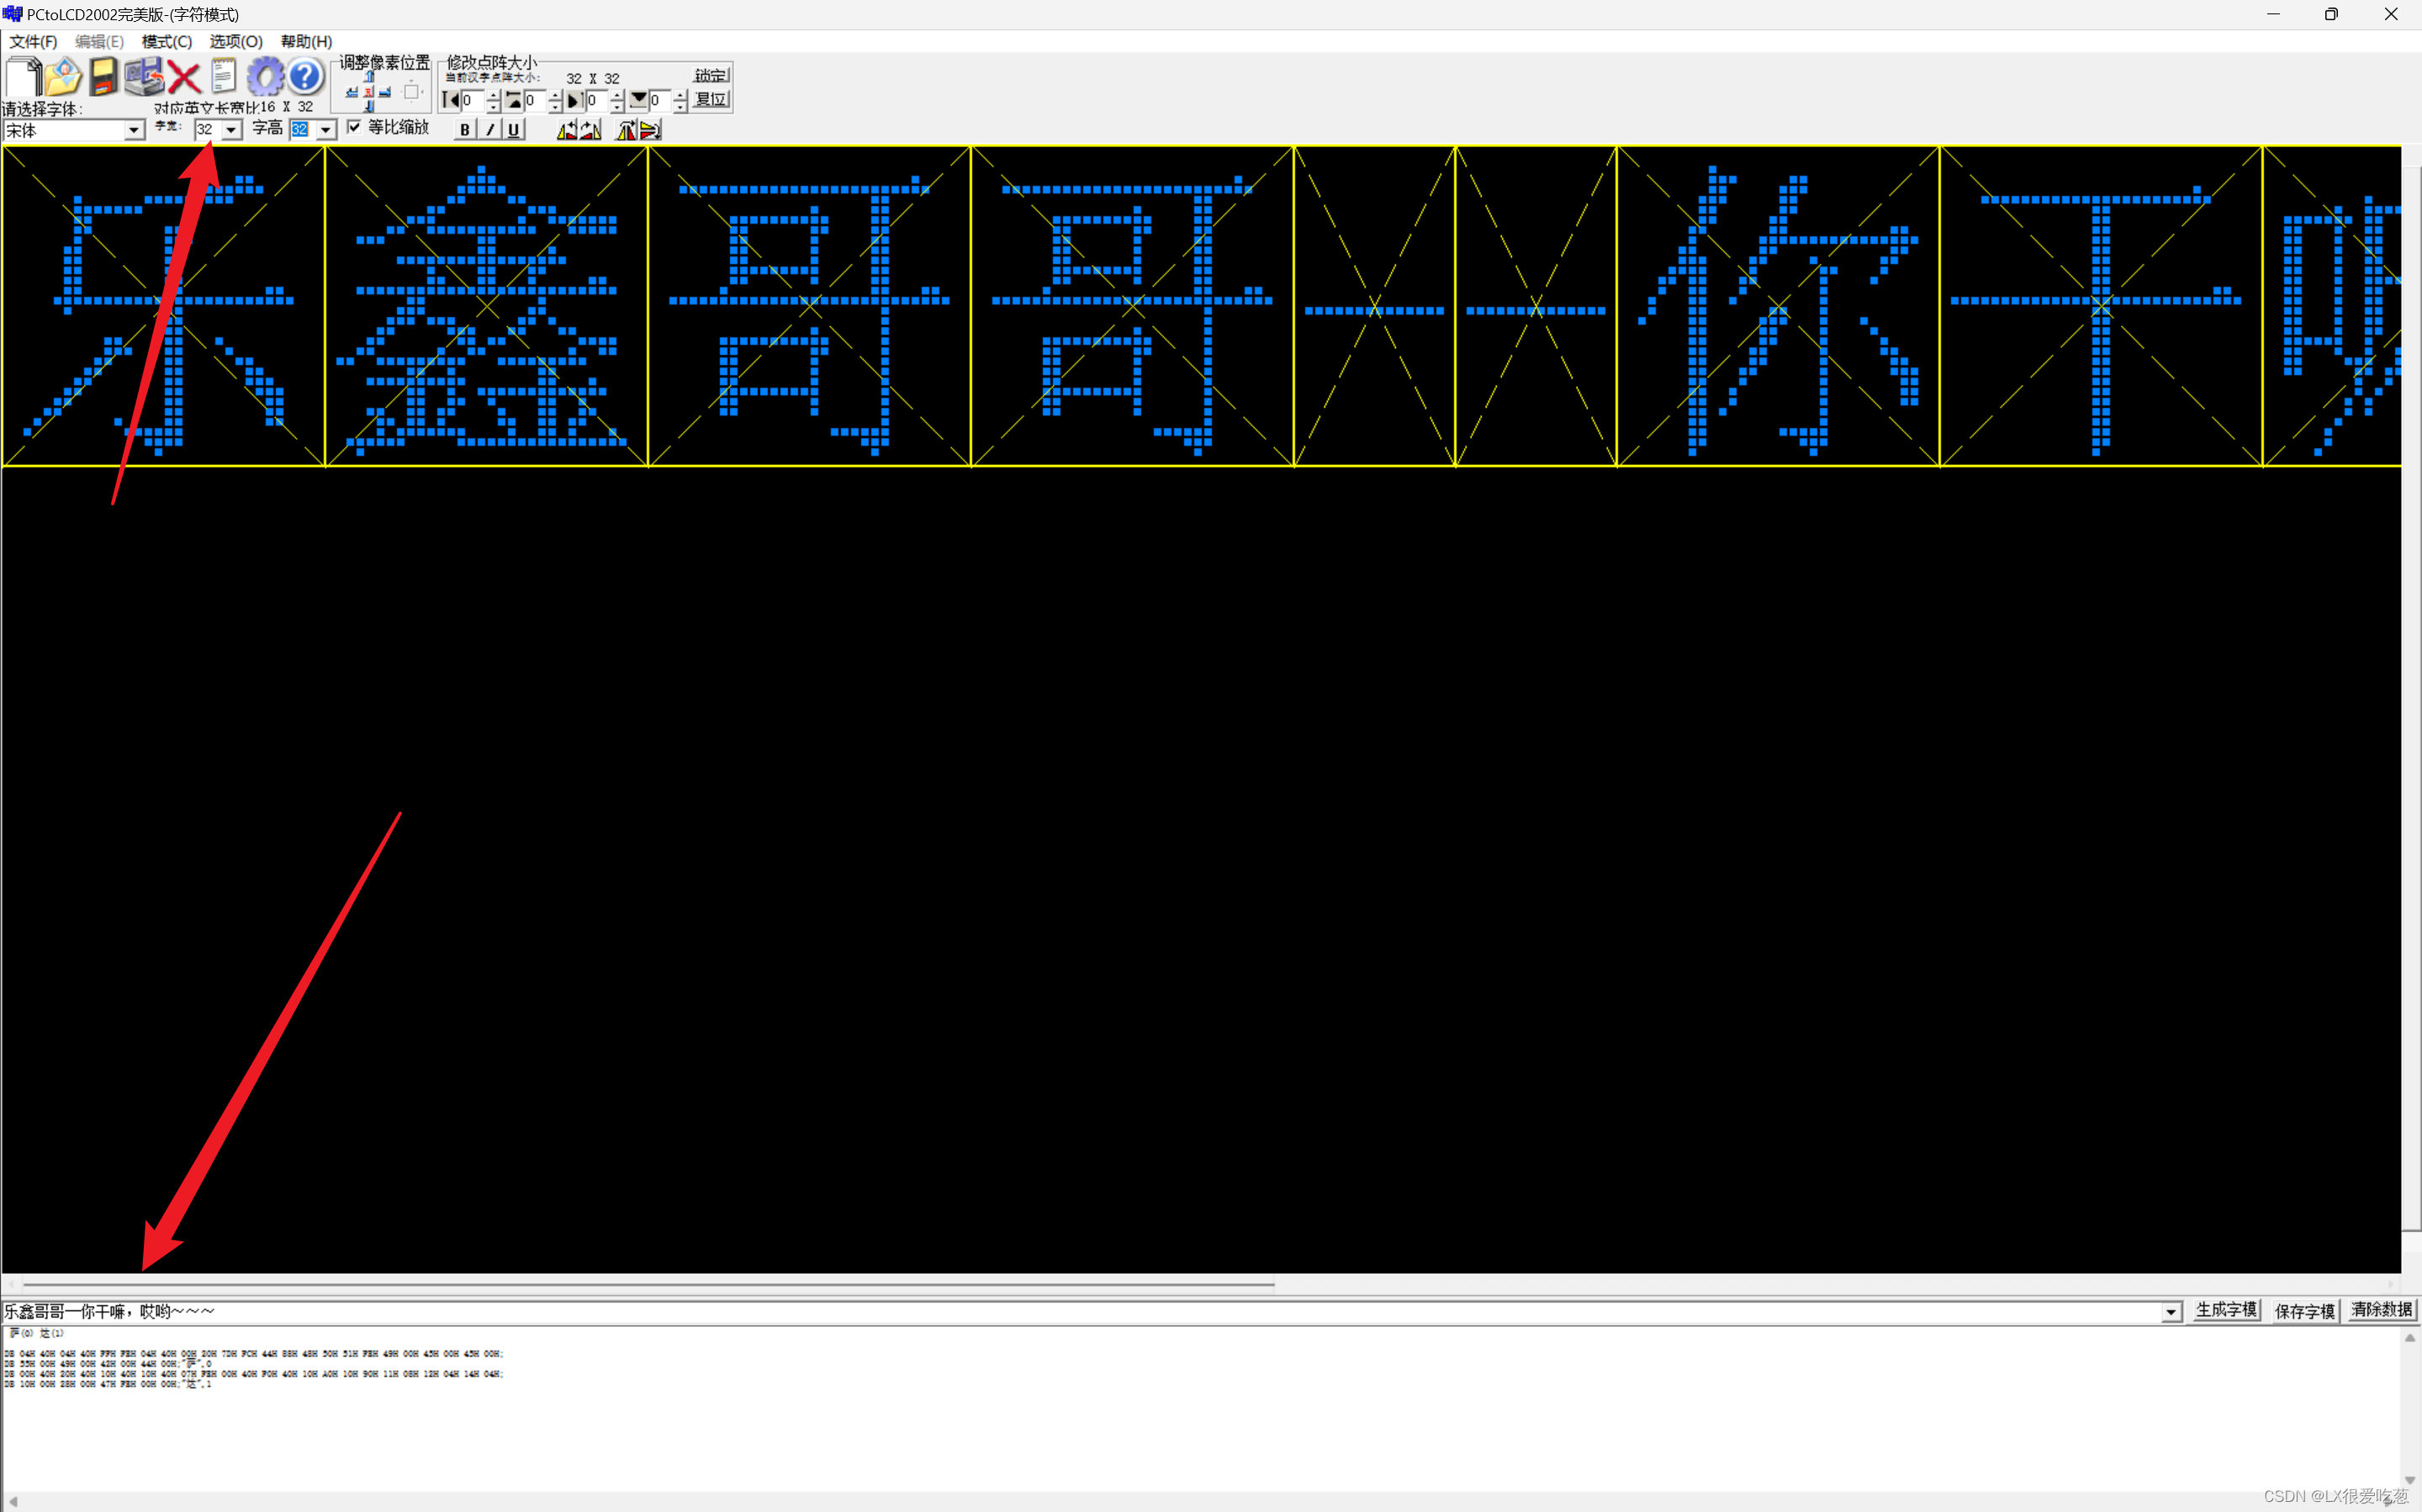Image resolution: width=2422 pixels, height=1512 pixels.
Task: Open a file with the folder icon
Action: pyautogui.click(x=63, y=77)
